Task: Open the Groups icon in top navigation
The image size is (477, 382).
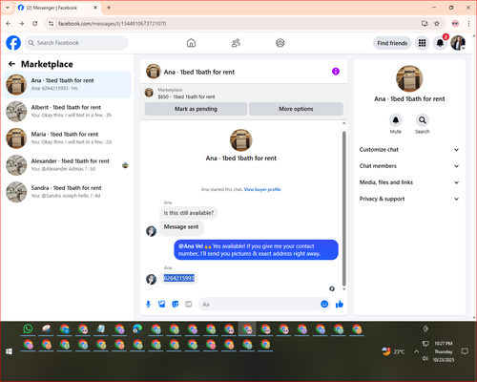Action: [280, 43]
